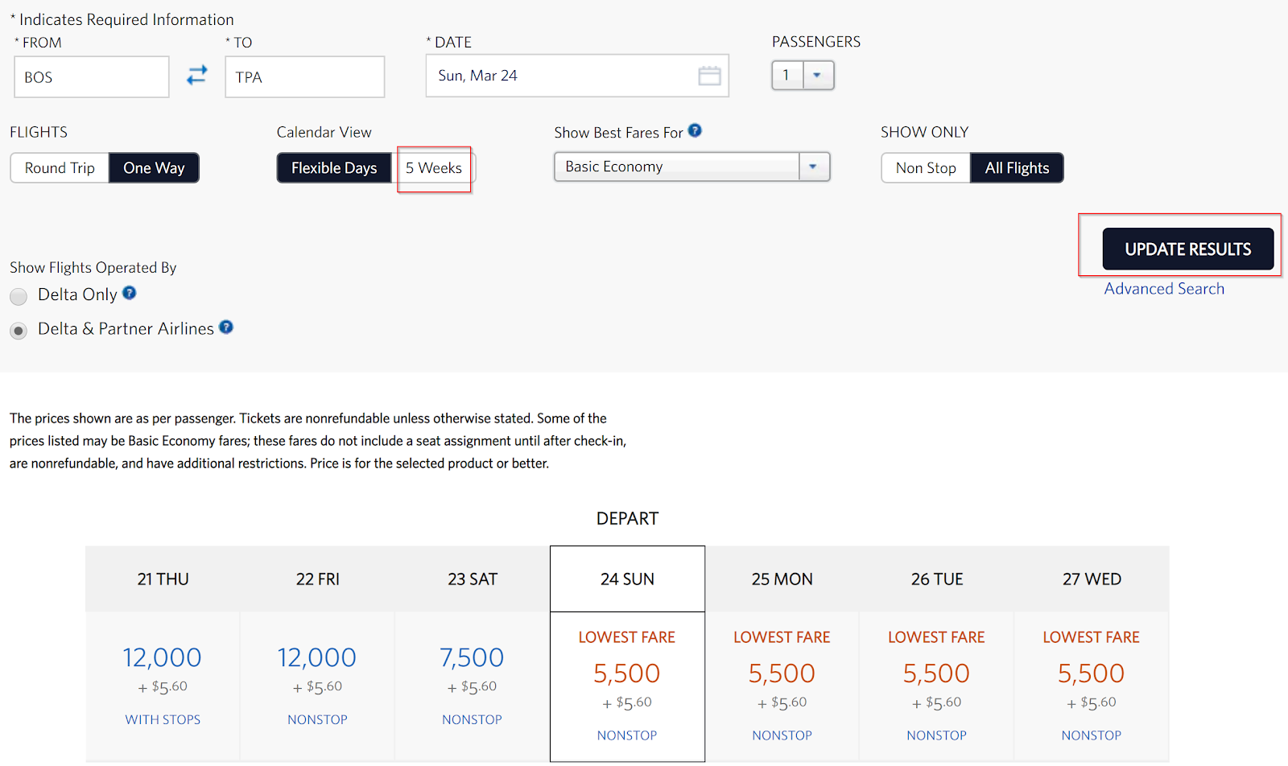
Task: Switch to Round Trip flights
Action: [x=60, y=168]
